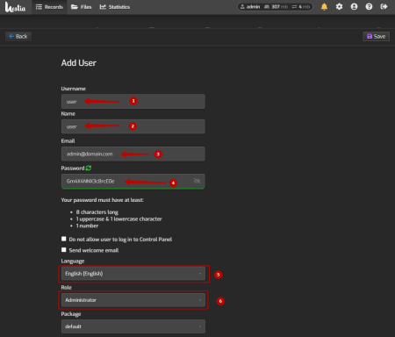Enable Send welcome email checkbox

pyautogui.click(x=64, y=250)
